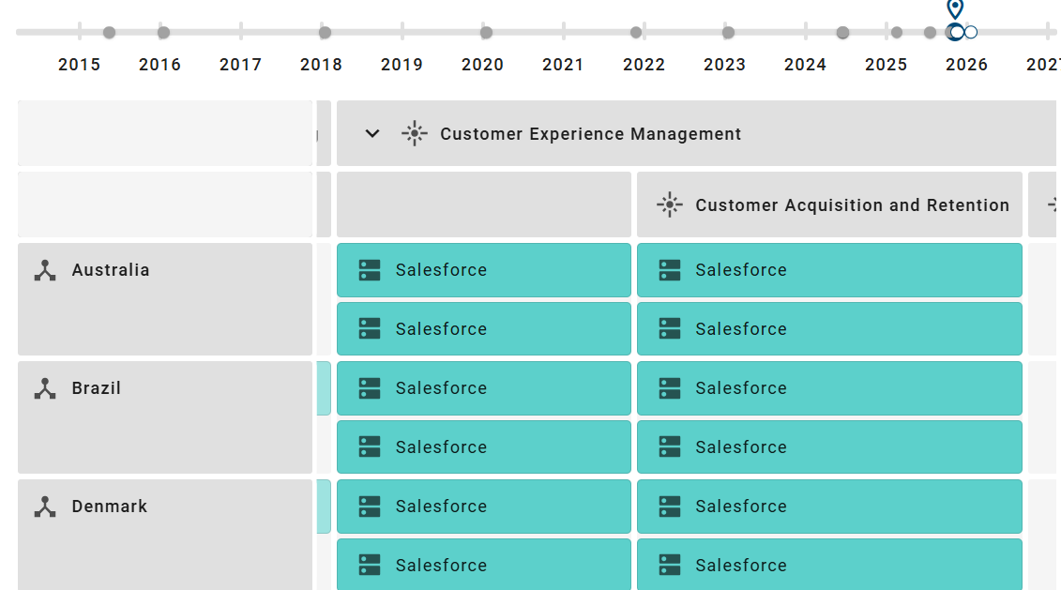The image size is (1061, 590).
Task: Select the Customer Acquisition and Retention column header
Action: tap(852, 205)
